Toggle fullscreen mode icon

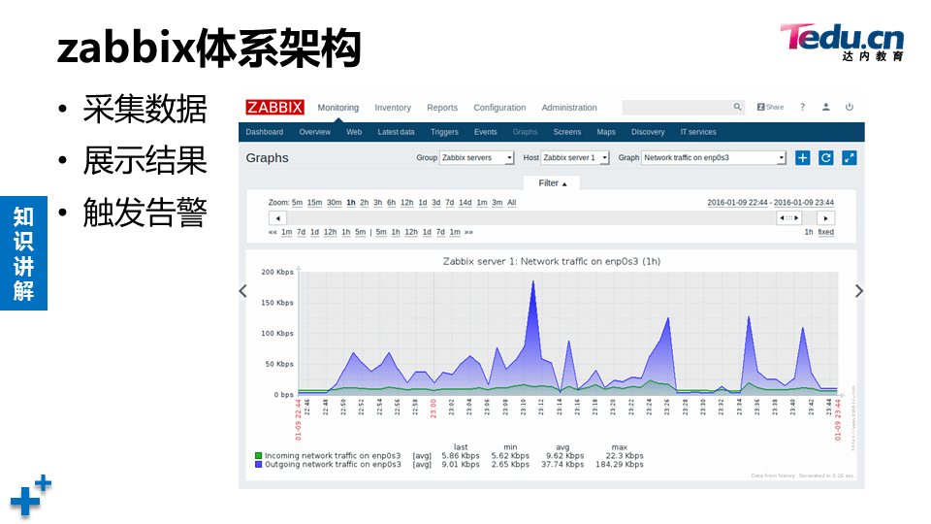(x=850, y=157)
